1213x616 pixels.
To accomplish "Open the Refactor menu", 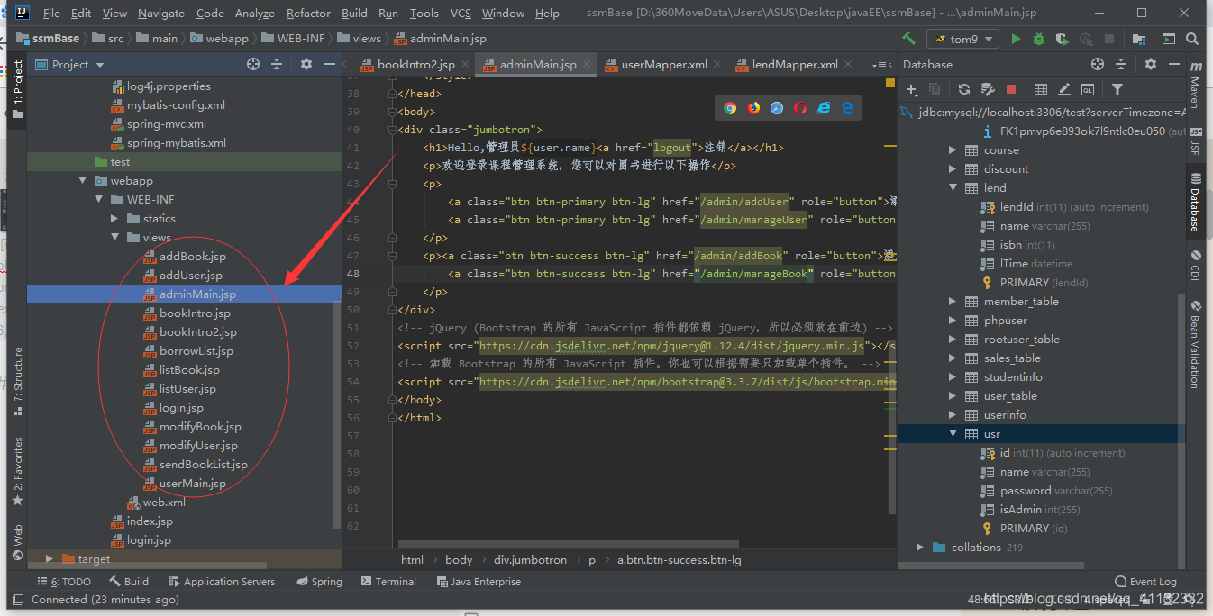I will [x=308, y=13].
